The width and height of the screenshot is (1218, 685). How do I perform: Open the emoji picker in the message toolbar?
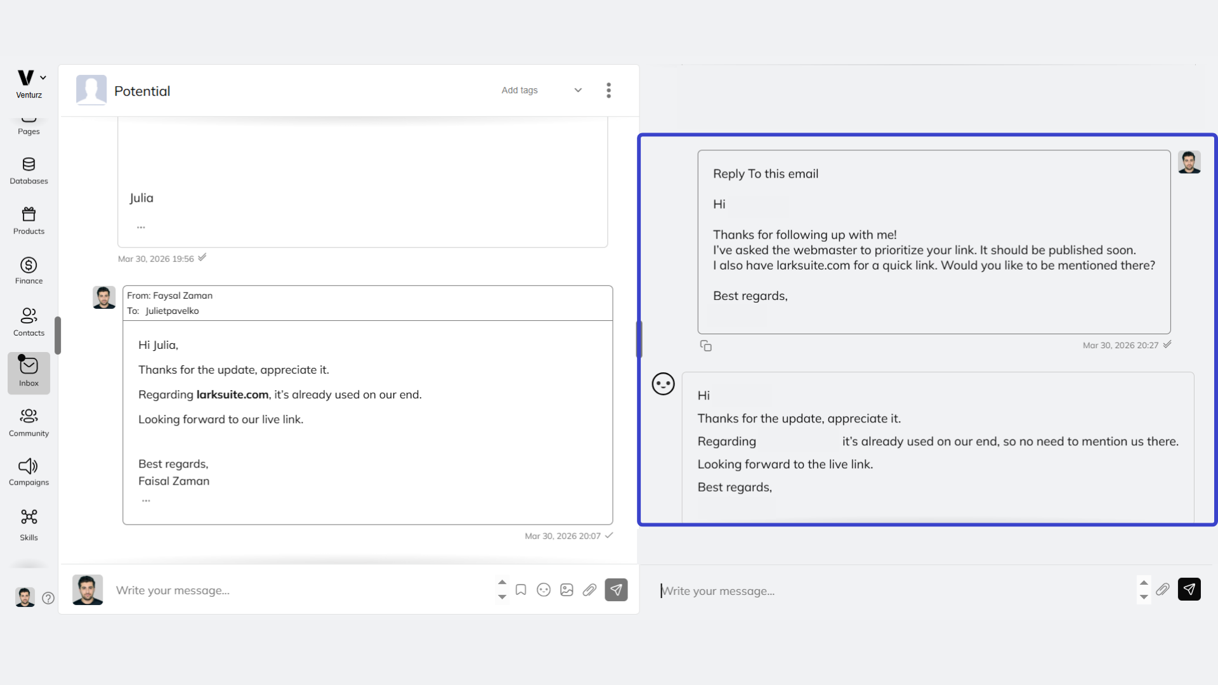point(543,590)
